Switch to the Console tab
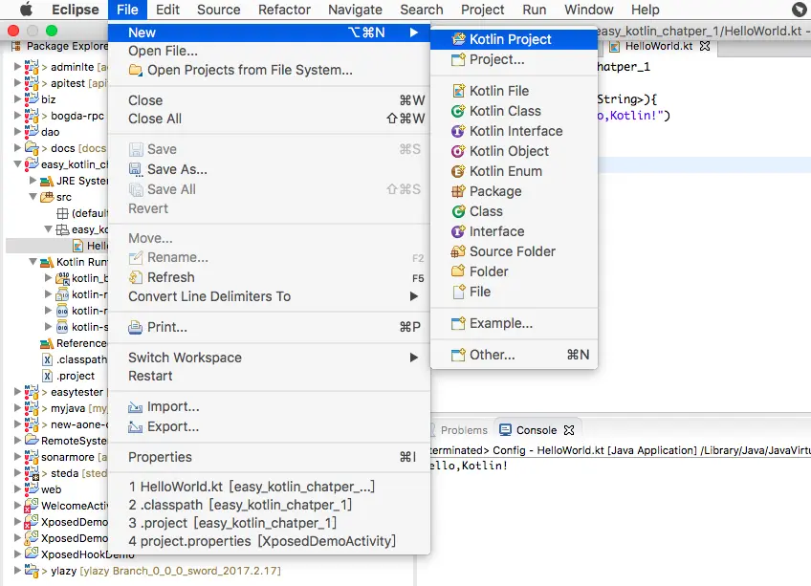Screen dimensions: 811x586 [x=537, y=430]
